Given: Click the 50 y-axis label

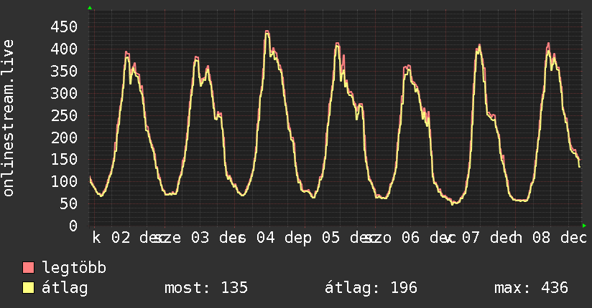Looking at the screenshot, I should tap(69, 203).
